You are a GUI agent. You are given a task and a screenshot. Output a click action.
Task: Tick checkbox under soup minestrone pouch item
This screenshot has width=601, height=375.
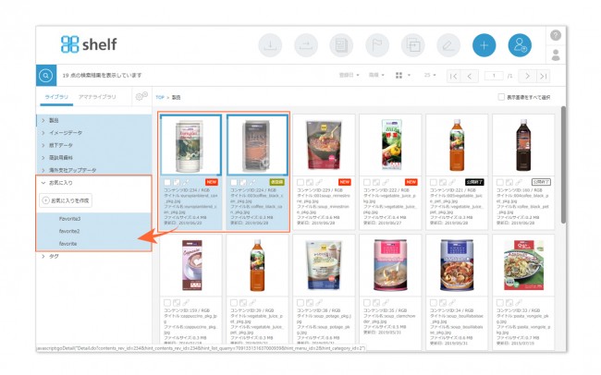[300, 182]
